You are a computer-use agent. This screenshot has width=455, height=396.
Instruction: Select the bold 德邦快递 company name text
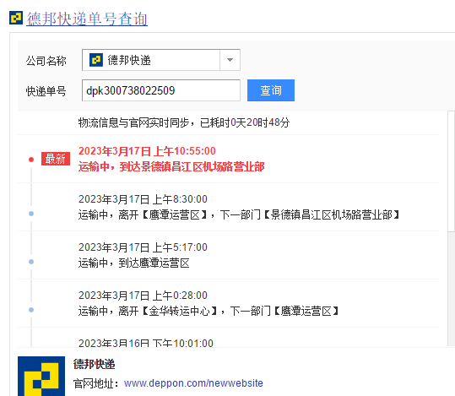[x=94, y=364]
